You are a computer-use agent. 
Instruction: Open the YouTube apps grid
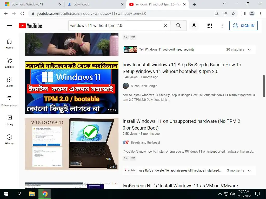(210, 26)
